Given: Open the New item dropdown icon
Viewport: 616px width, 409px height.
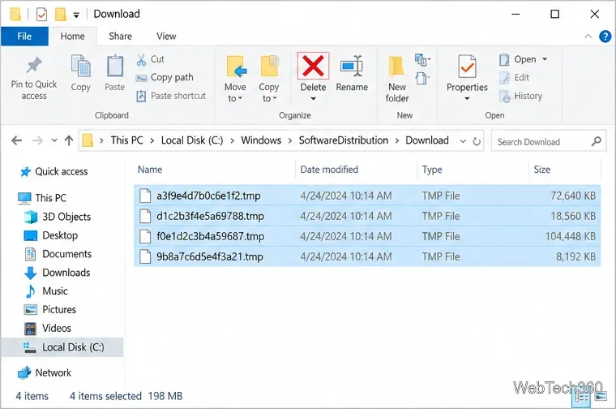Looking at the screenshot, I should tap(422, 60).
